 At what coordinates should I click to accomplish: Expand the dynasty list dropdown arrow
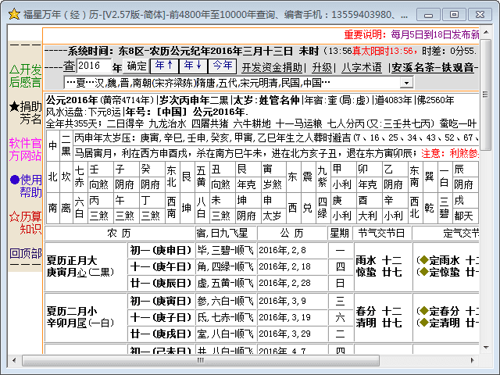(x=406, y=83)
